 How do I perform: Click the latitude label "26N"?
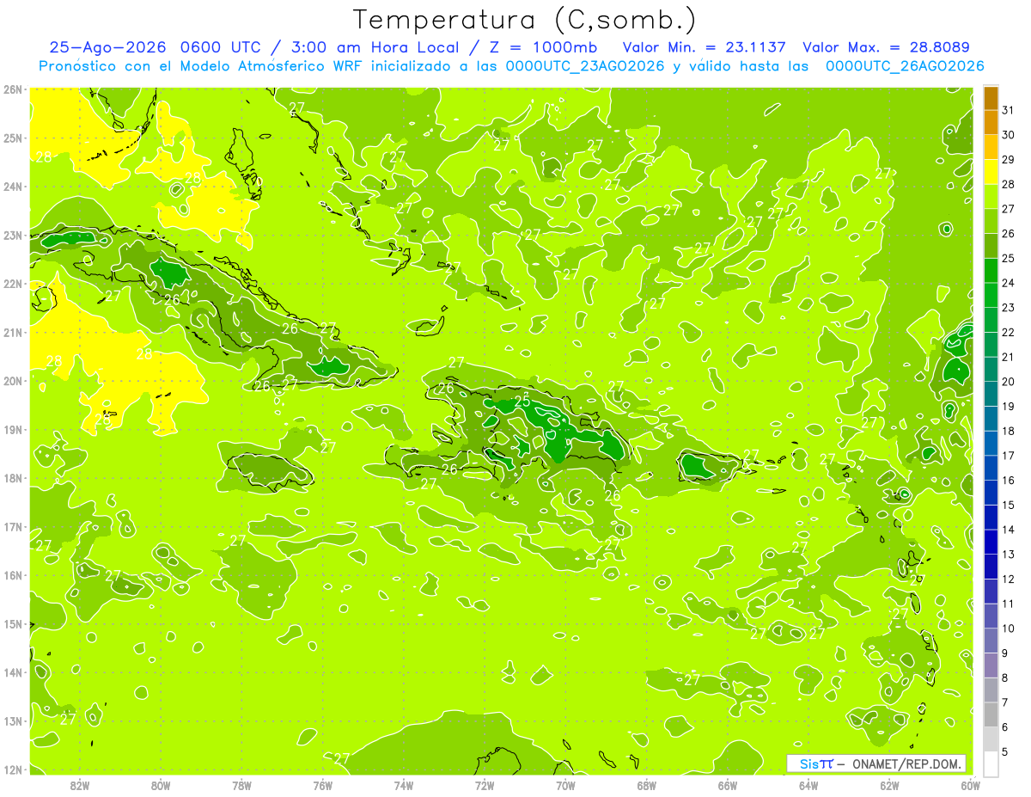point(12,89)
